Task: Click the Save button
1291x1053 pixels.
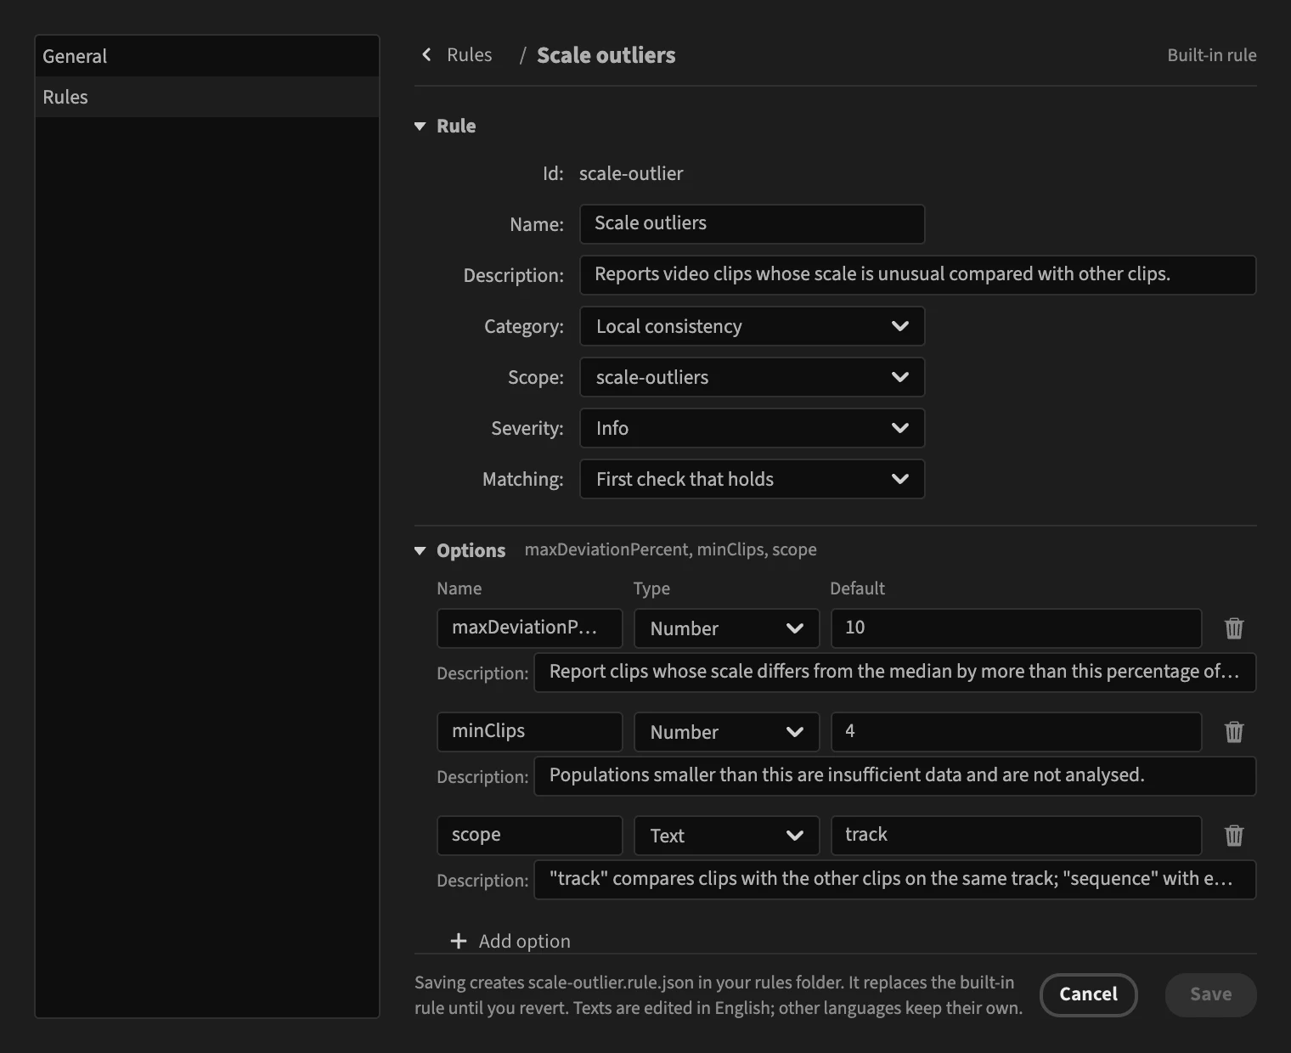Action: tap(1210, 994)
